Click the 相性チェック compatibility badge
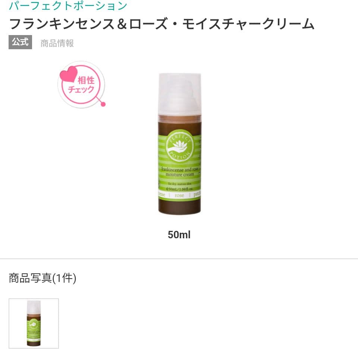 coord(81,85)
